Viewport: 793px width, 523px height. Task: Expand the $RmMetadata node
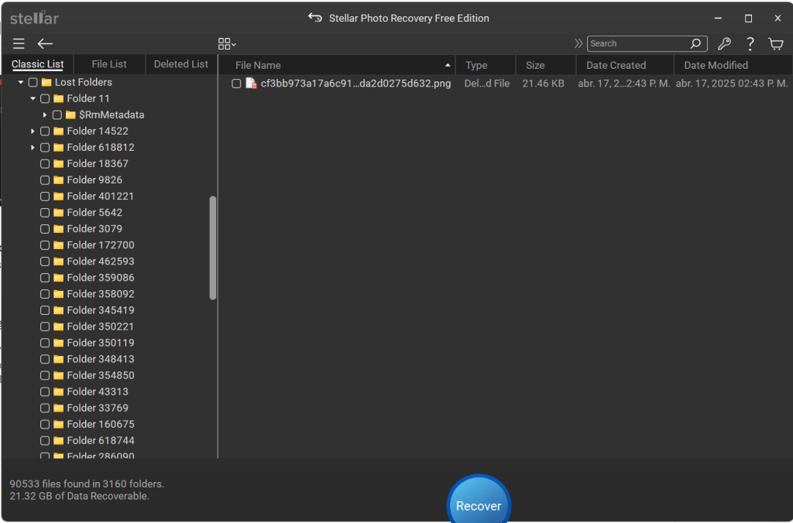tap(45, 115)
